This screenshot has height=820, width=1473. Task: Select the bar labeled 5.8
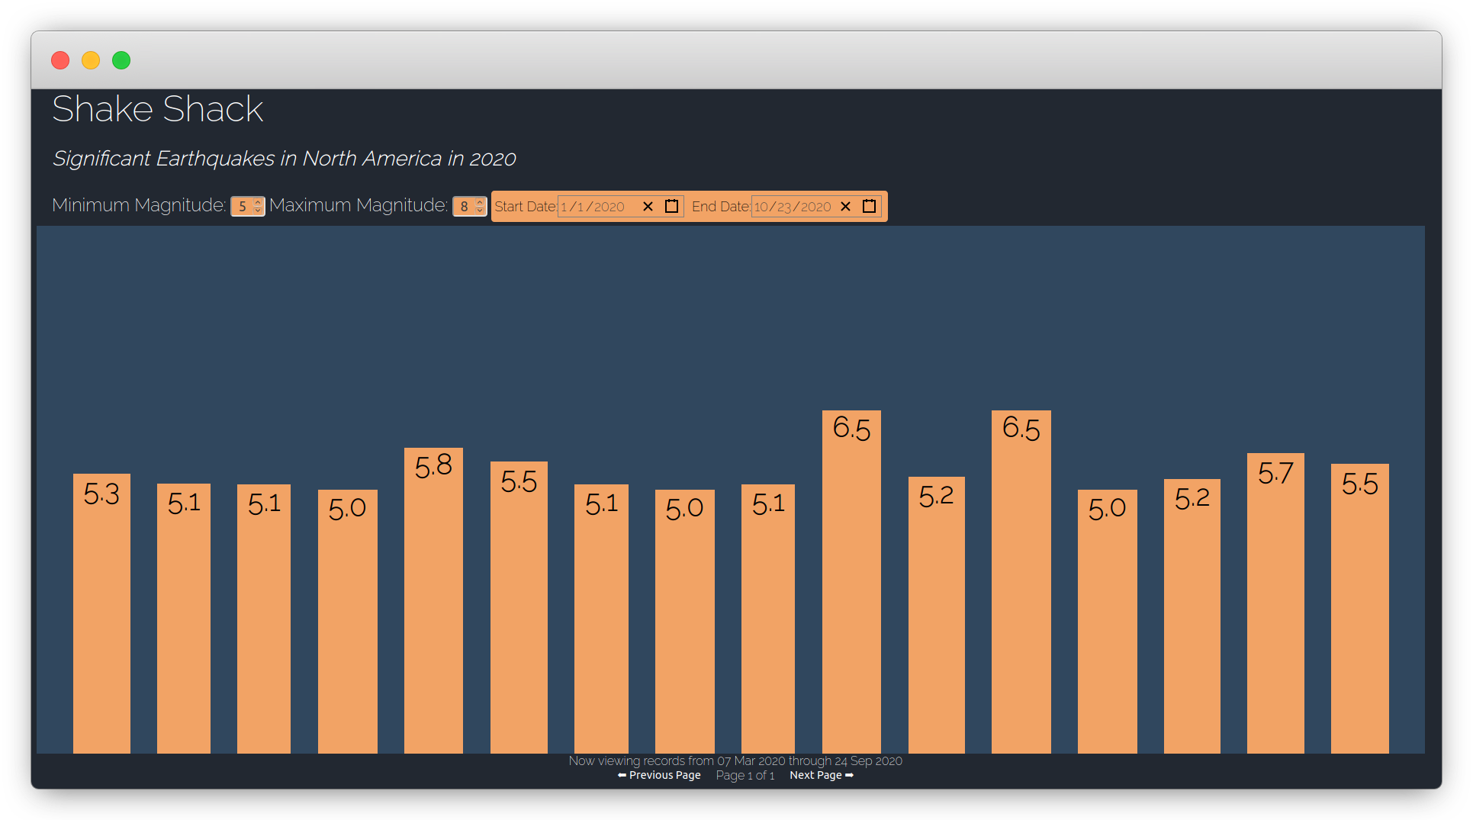433,600
